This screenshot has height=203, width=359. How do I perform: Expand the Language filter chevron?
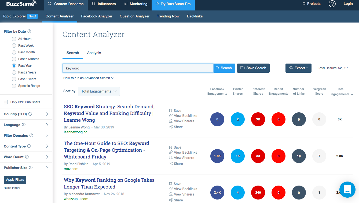click(x=47, y=125)
